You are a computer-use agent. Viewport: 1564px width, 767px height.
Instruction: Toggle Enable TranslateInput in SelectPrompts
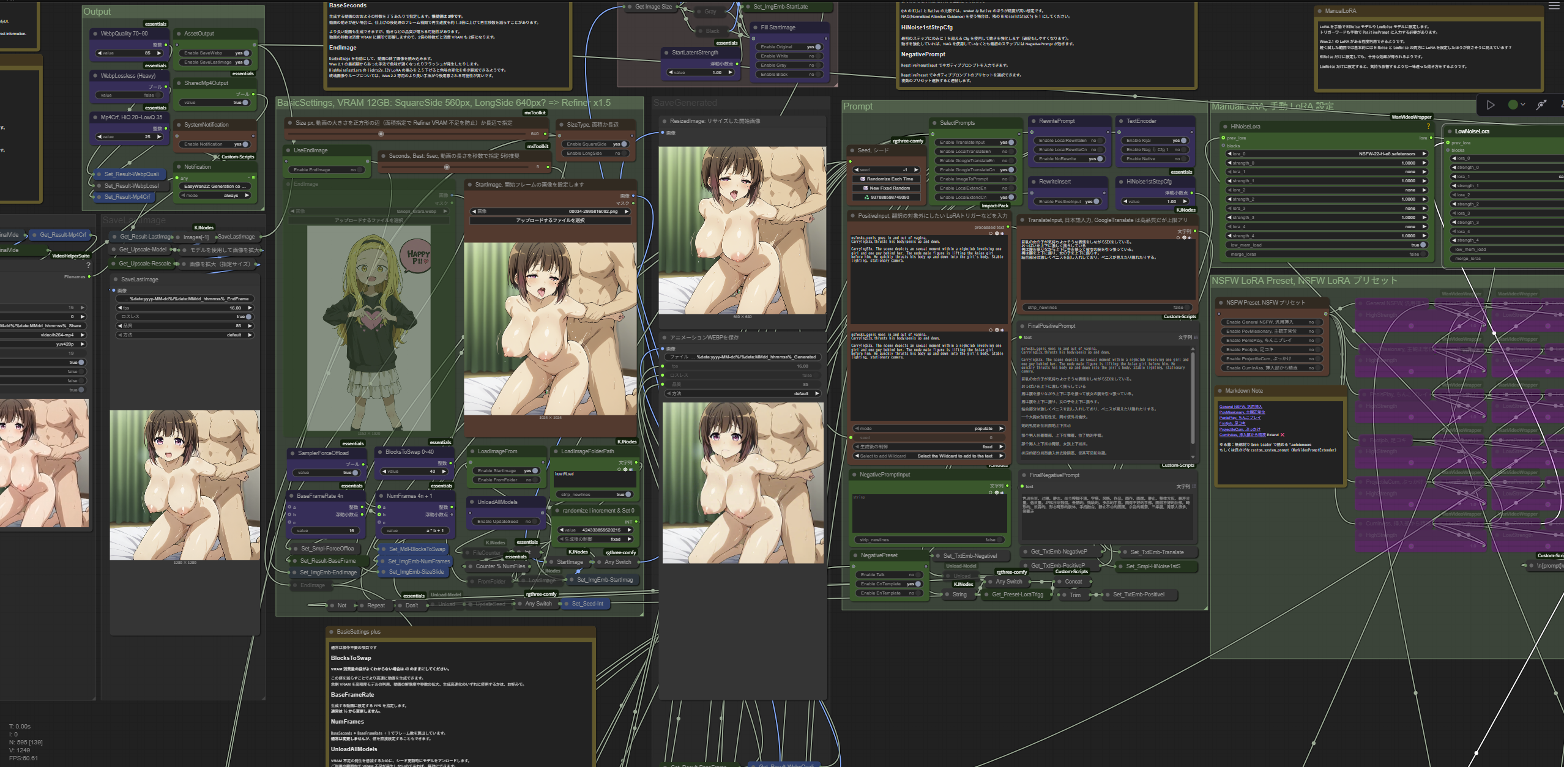[x=975, y=143]
